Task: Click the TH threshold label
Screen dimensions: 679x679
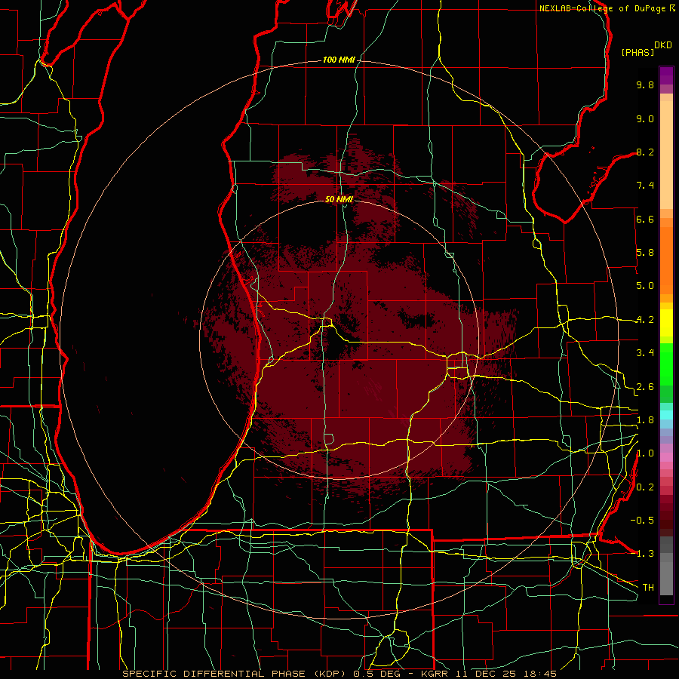Action: point(648,588)
